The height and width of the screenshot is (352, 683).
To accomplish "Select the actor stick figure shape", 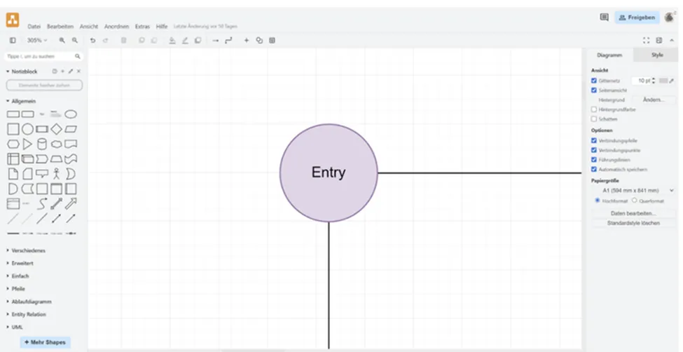I will (x=56, y=174).
